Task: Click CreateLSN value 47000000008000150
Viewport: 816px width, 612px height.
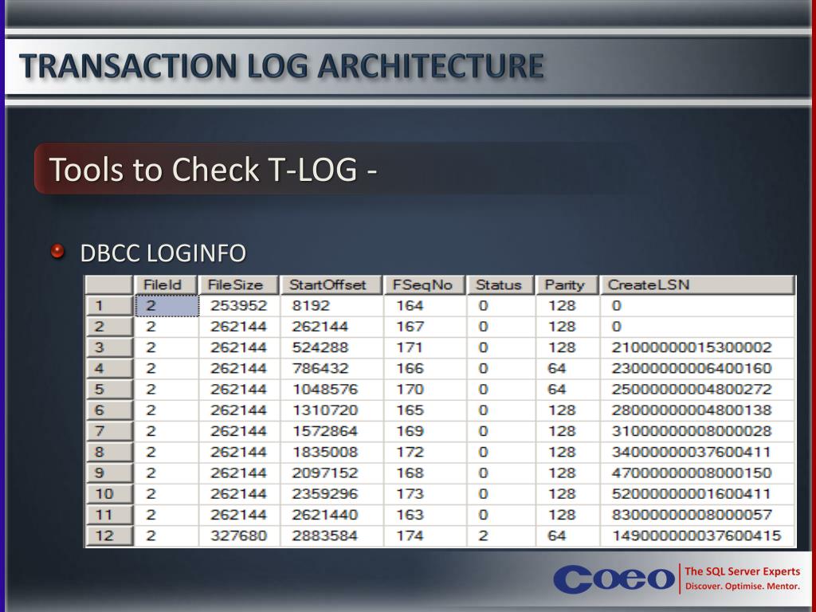Action: 691,473
